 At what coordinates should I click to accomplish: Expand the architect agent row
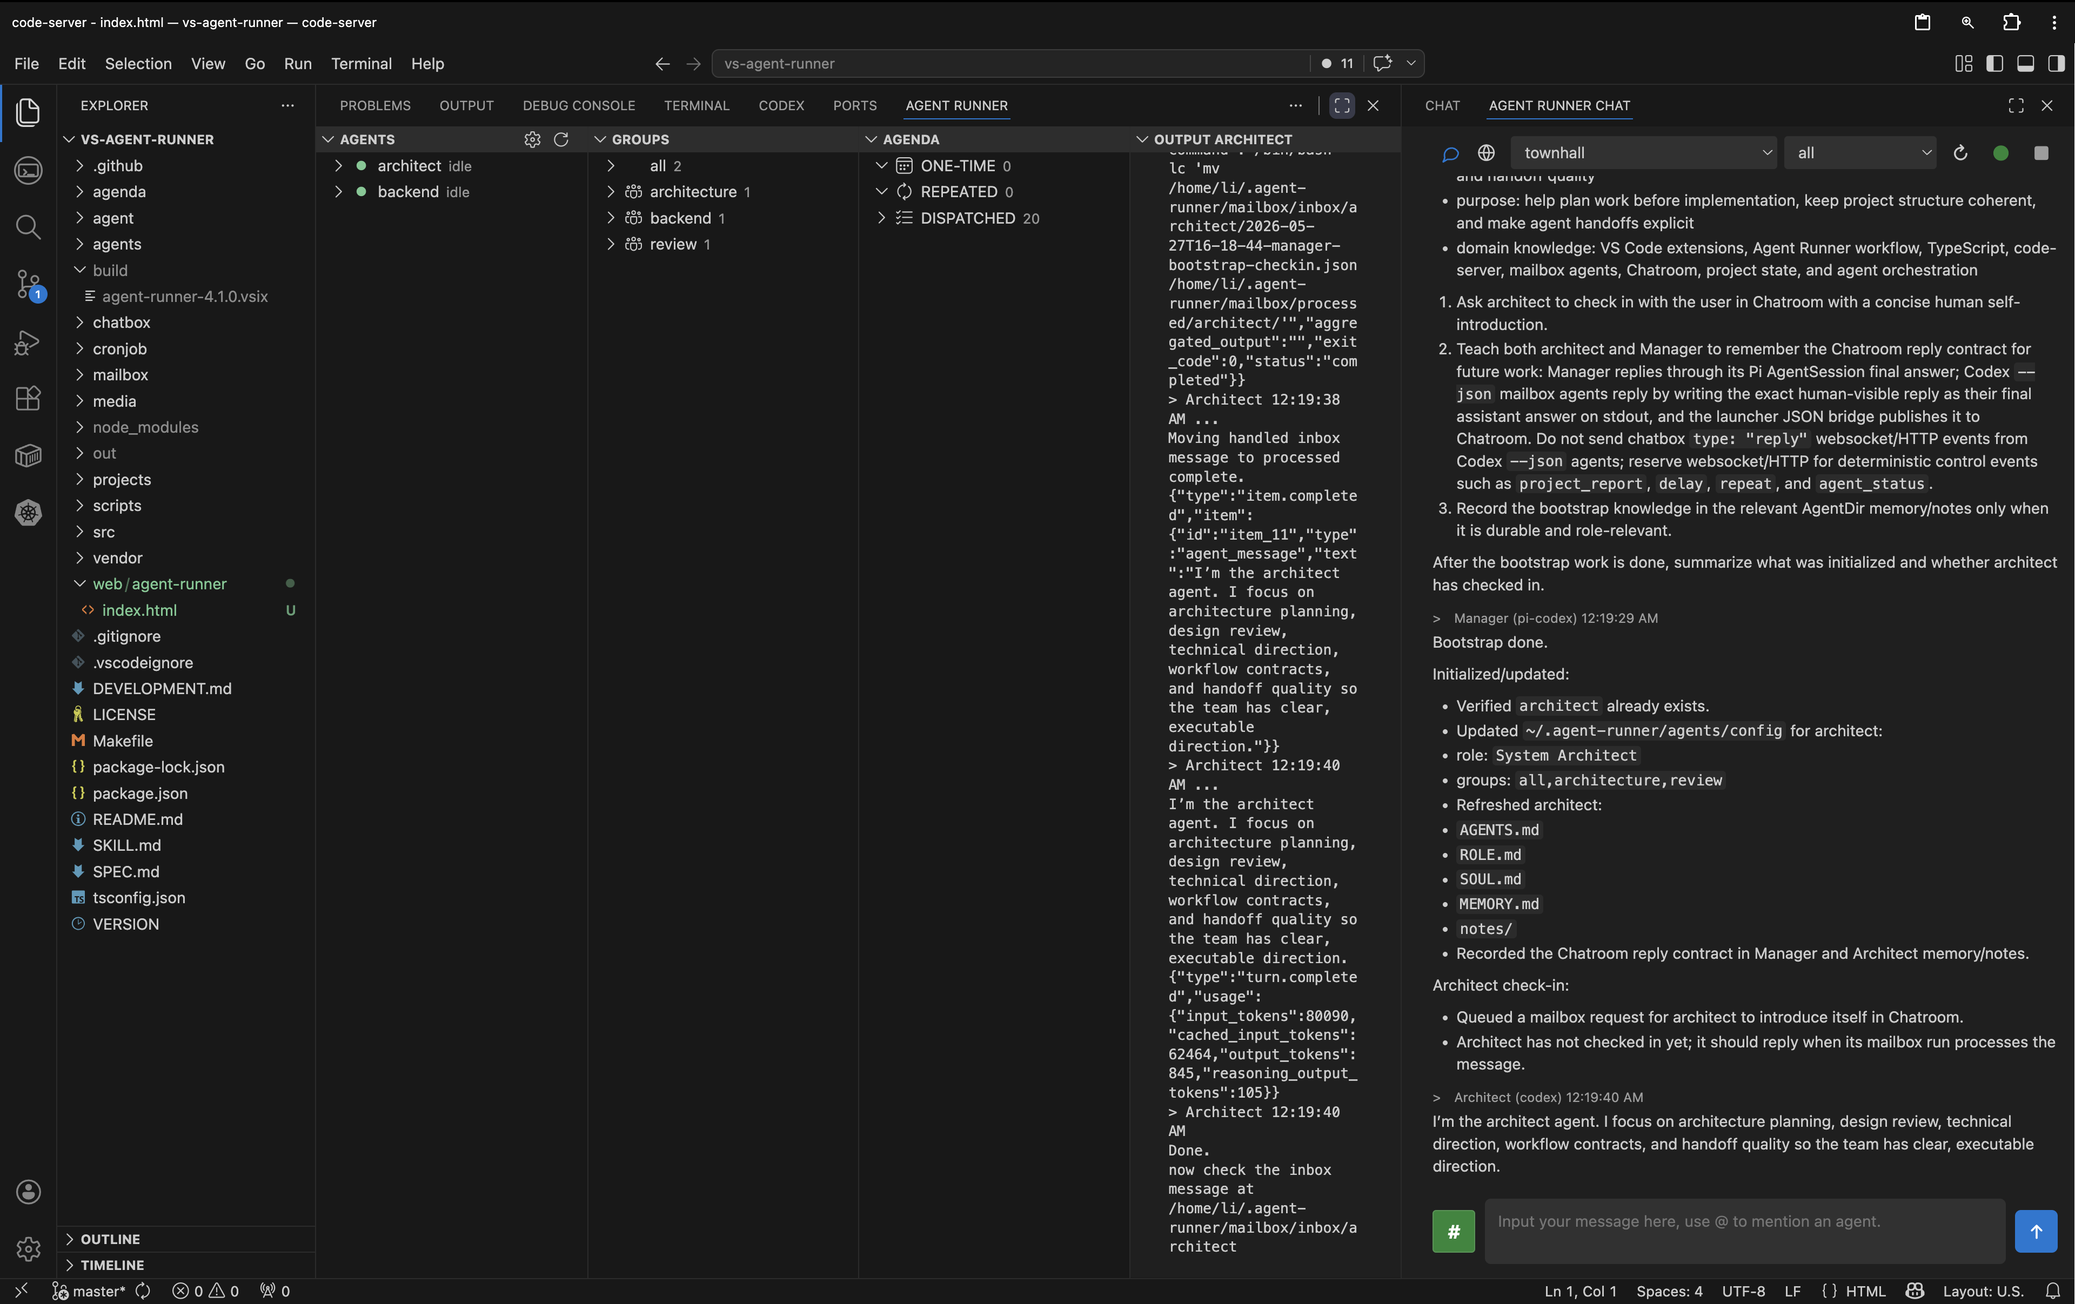point(339,166)
